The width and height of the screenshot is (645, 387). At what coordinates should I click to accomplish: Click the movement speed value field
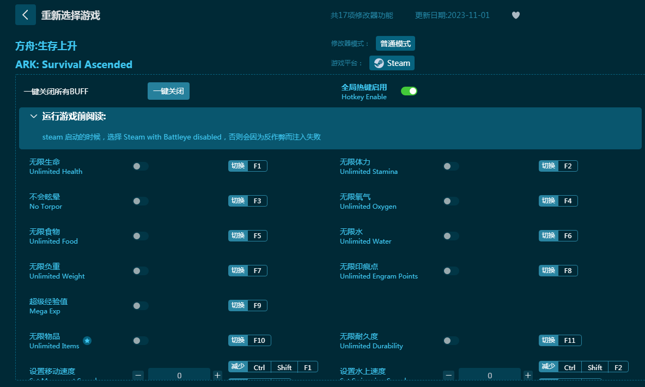point(179,375)
